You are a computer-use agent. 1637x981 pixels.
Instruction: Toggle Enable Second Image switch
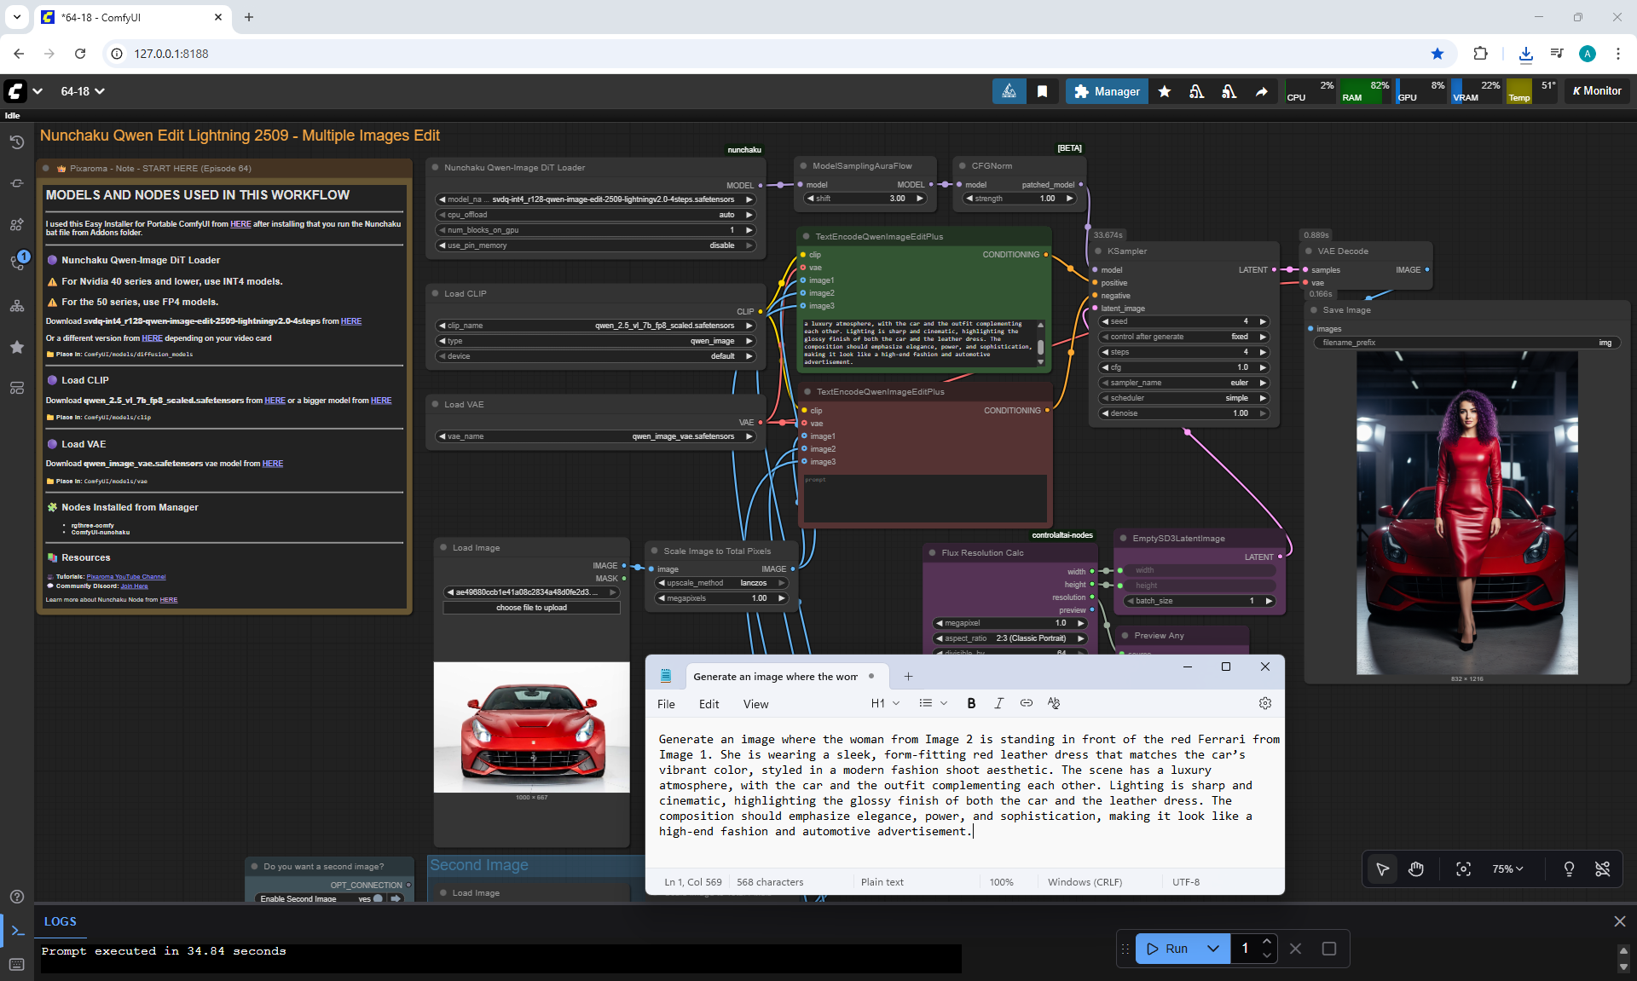[x=378, y=898]
